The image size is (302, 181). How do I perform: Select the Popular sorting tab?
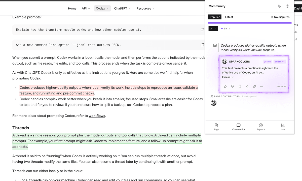pyautogui.click(x=215, y=17)
